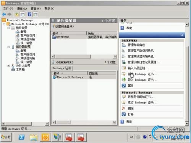
Task: Open the Help toolbar icon
Action: [x=29, y=14]
